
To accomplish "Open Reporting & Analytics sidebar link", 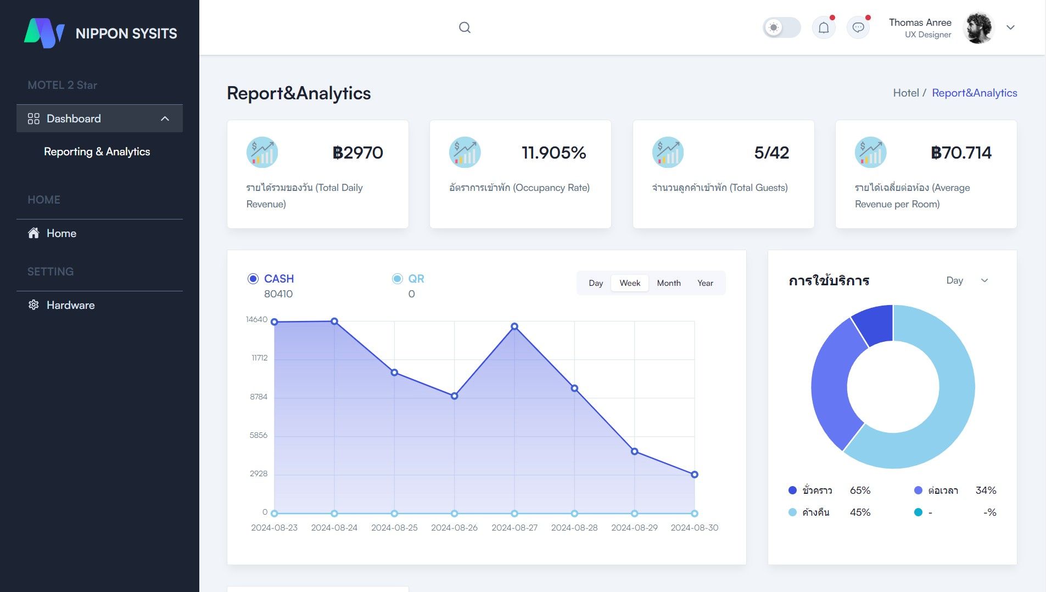I will (x=97, y=151).
